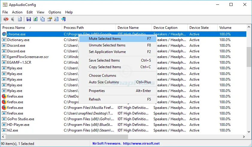The width and height of the screenshot is (252, 147).
Task: Click the vertical scrollbar up arrow
Action: click(249, 27)
